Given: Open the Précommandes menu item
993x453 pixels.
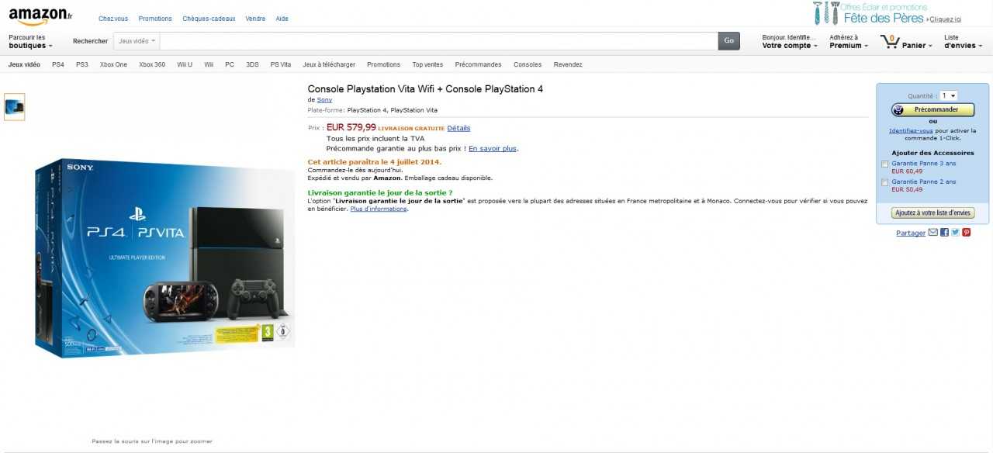Looking at the screenshot, I should coord(478,64).
